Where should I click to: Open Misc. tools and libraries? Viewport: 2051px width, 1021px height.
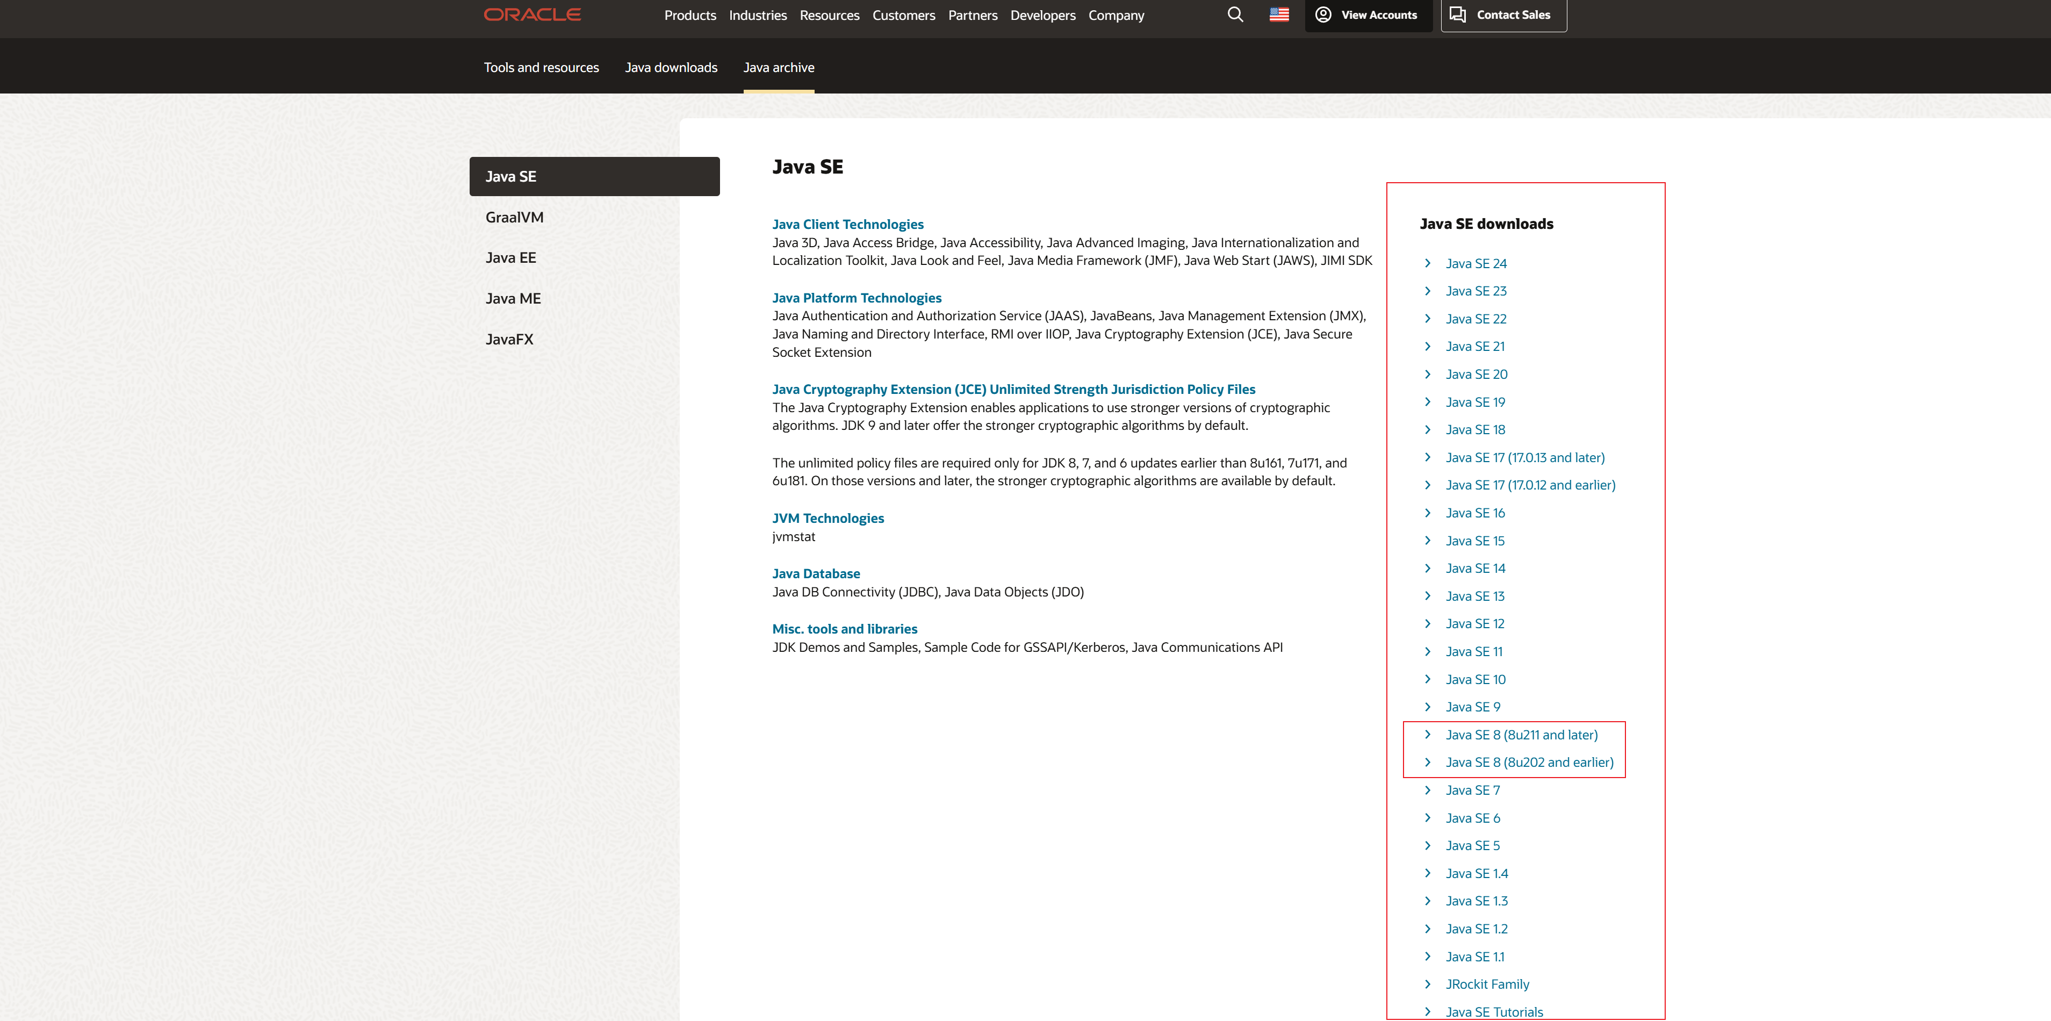point(844,628)
